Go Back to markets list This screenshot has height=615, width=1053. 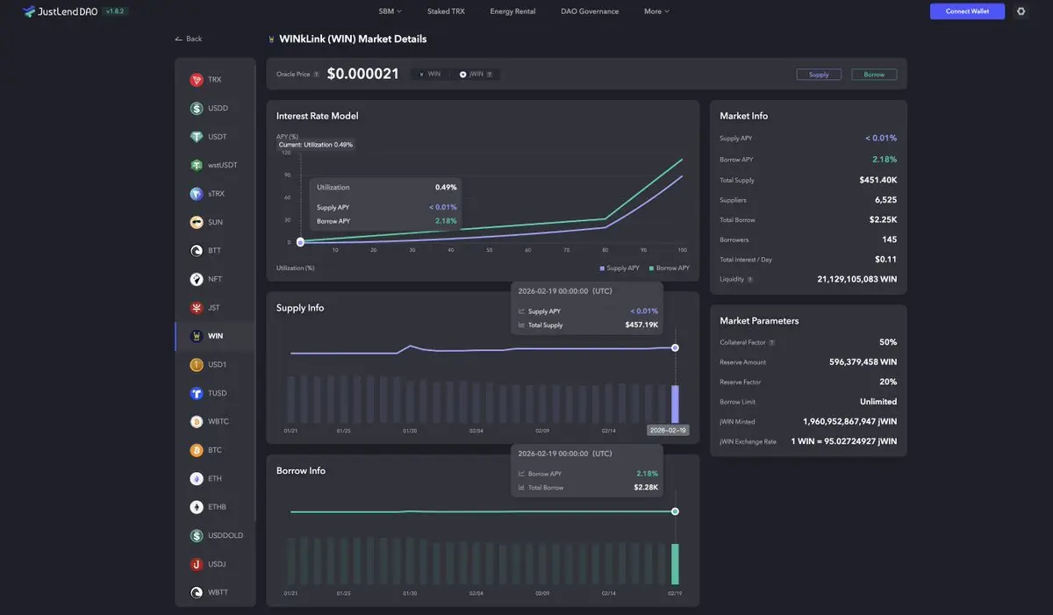pos(189,39)
